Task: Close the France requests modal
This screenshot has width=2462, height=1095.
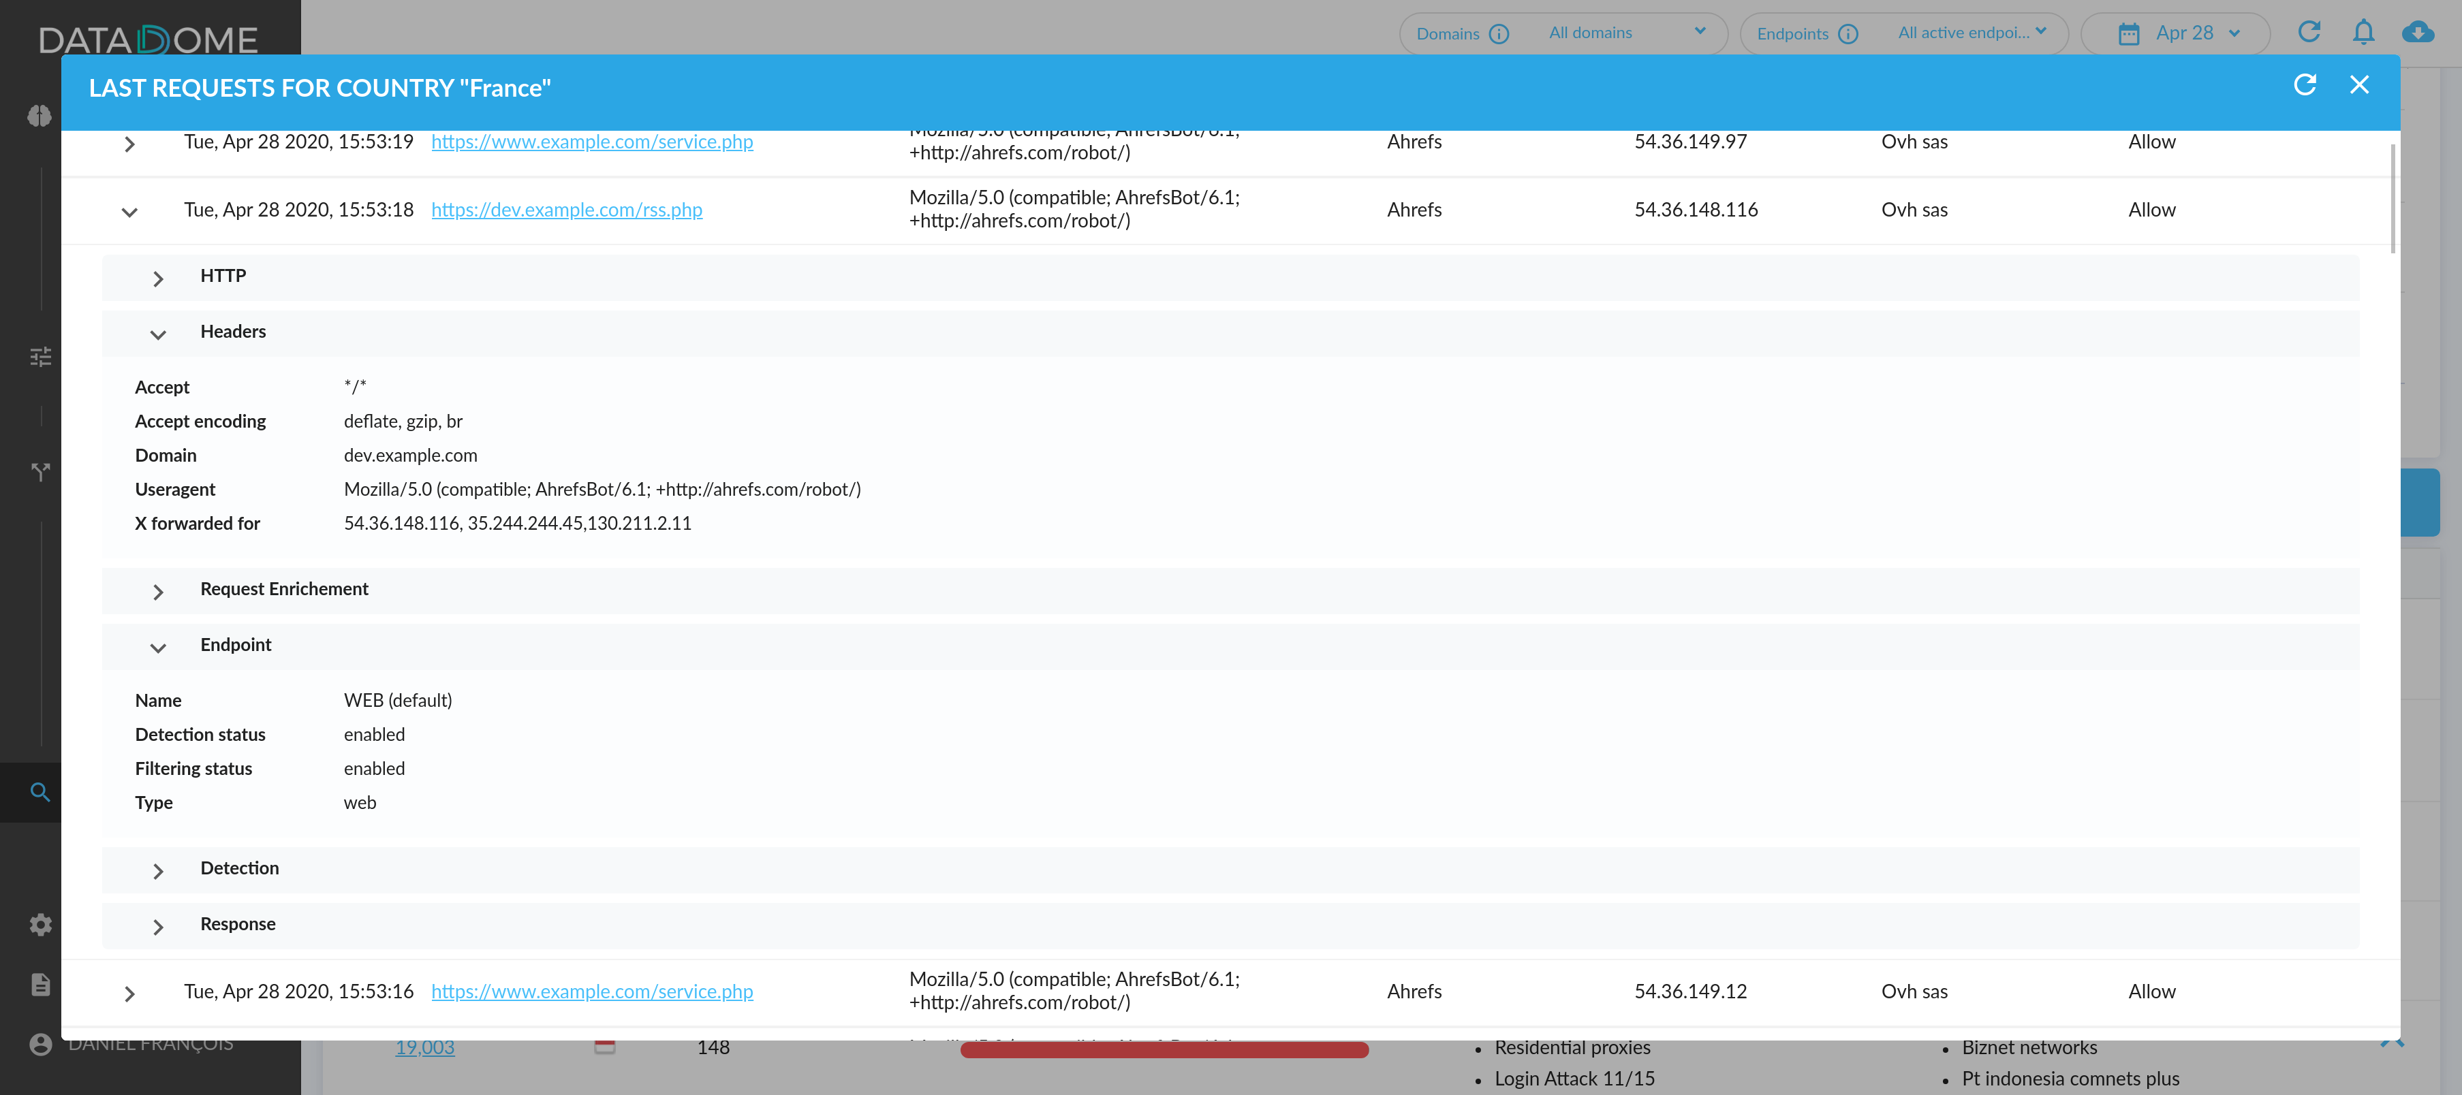Action: click(x=2358, y=85)
